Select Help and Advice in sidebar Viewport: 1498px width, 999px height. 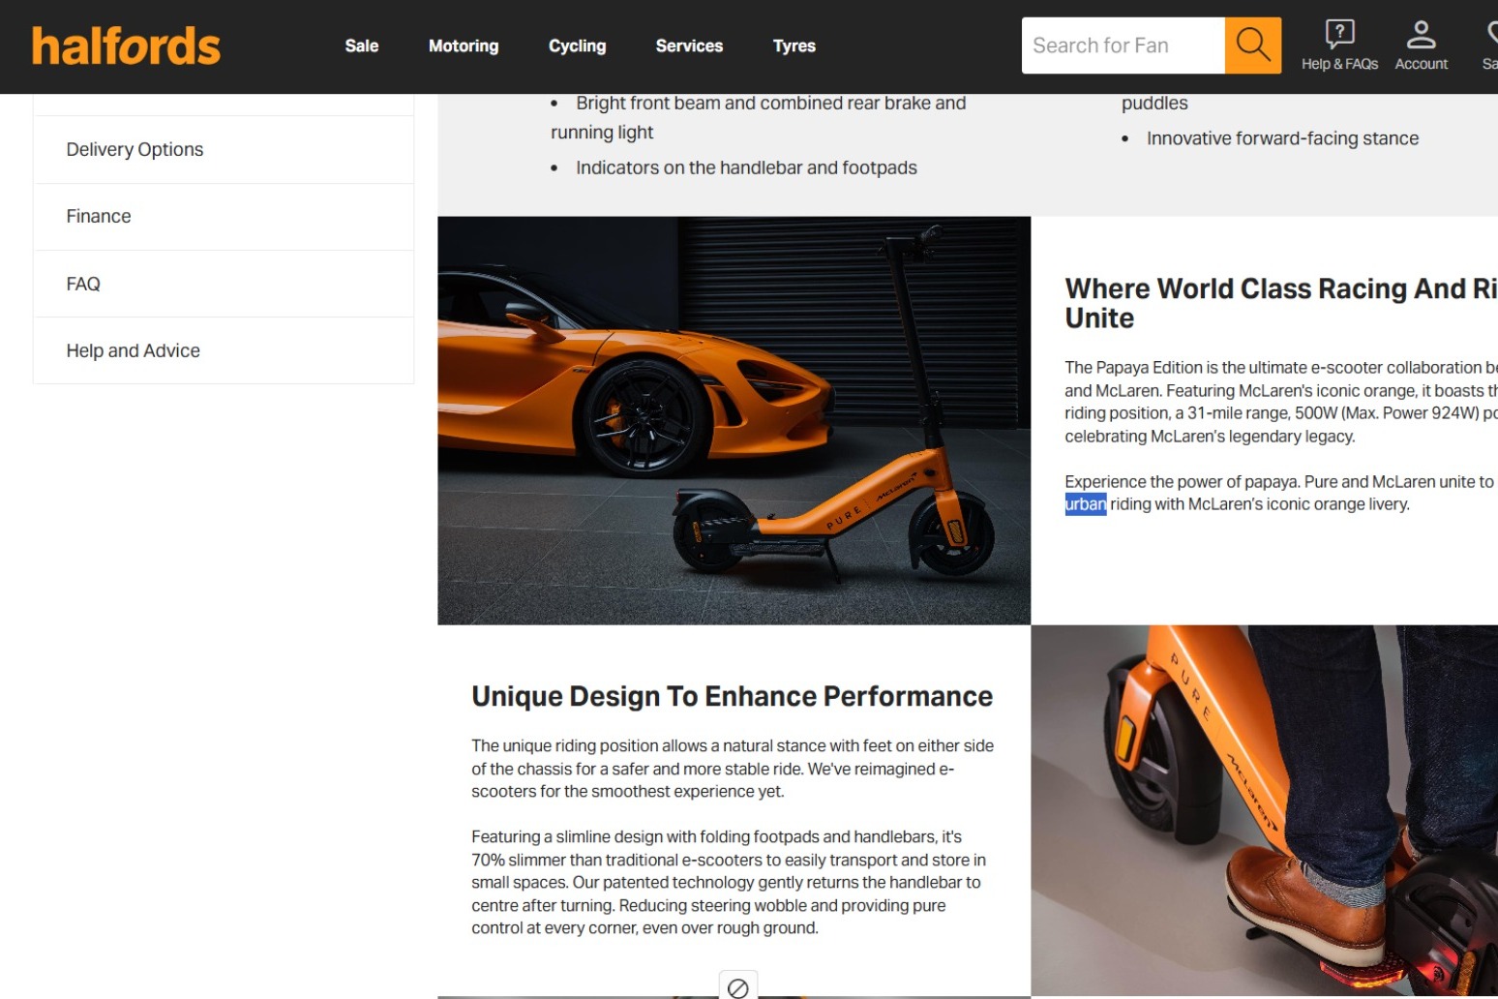[224, 350]
